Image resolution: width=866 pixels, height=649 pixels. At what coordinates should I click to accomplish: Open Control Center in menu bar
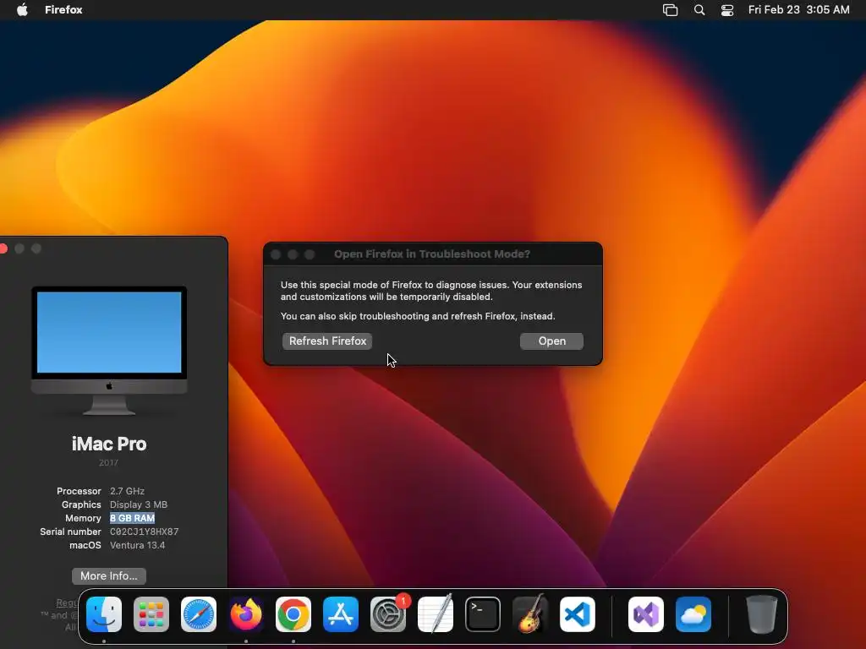coord(727,10)
